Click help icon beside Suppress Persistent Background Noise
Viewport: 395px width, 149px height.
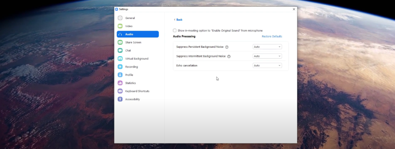coord(227,47)
